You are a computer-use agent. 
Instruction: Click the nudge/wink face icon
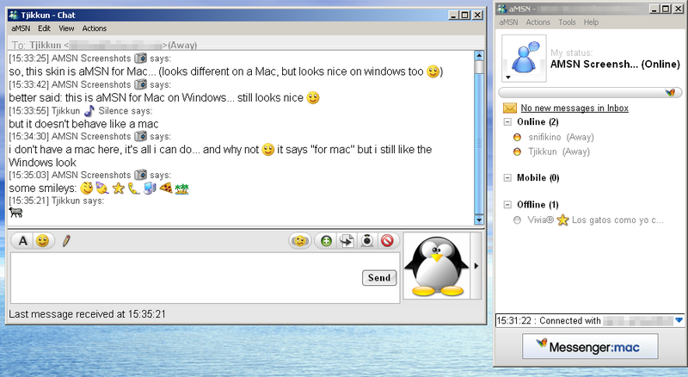tap(300, 241)
